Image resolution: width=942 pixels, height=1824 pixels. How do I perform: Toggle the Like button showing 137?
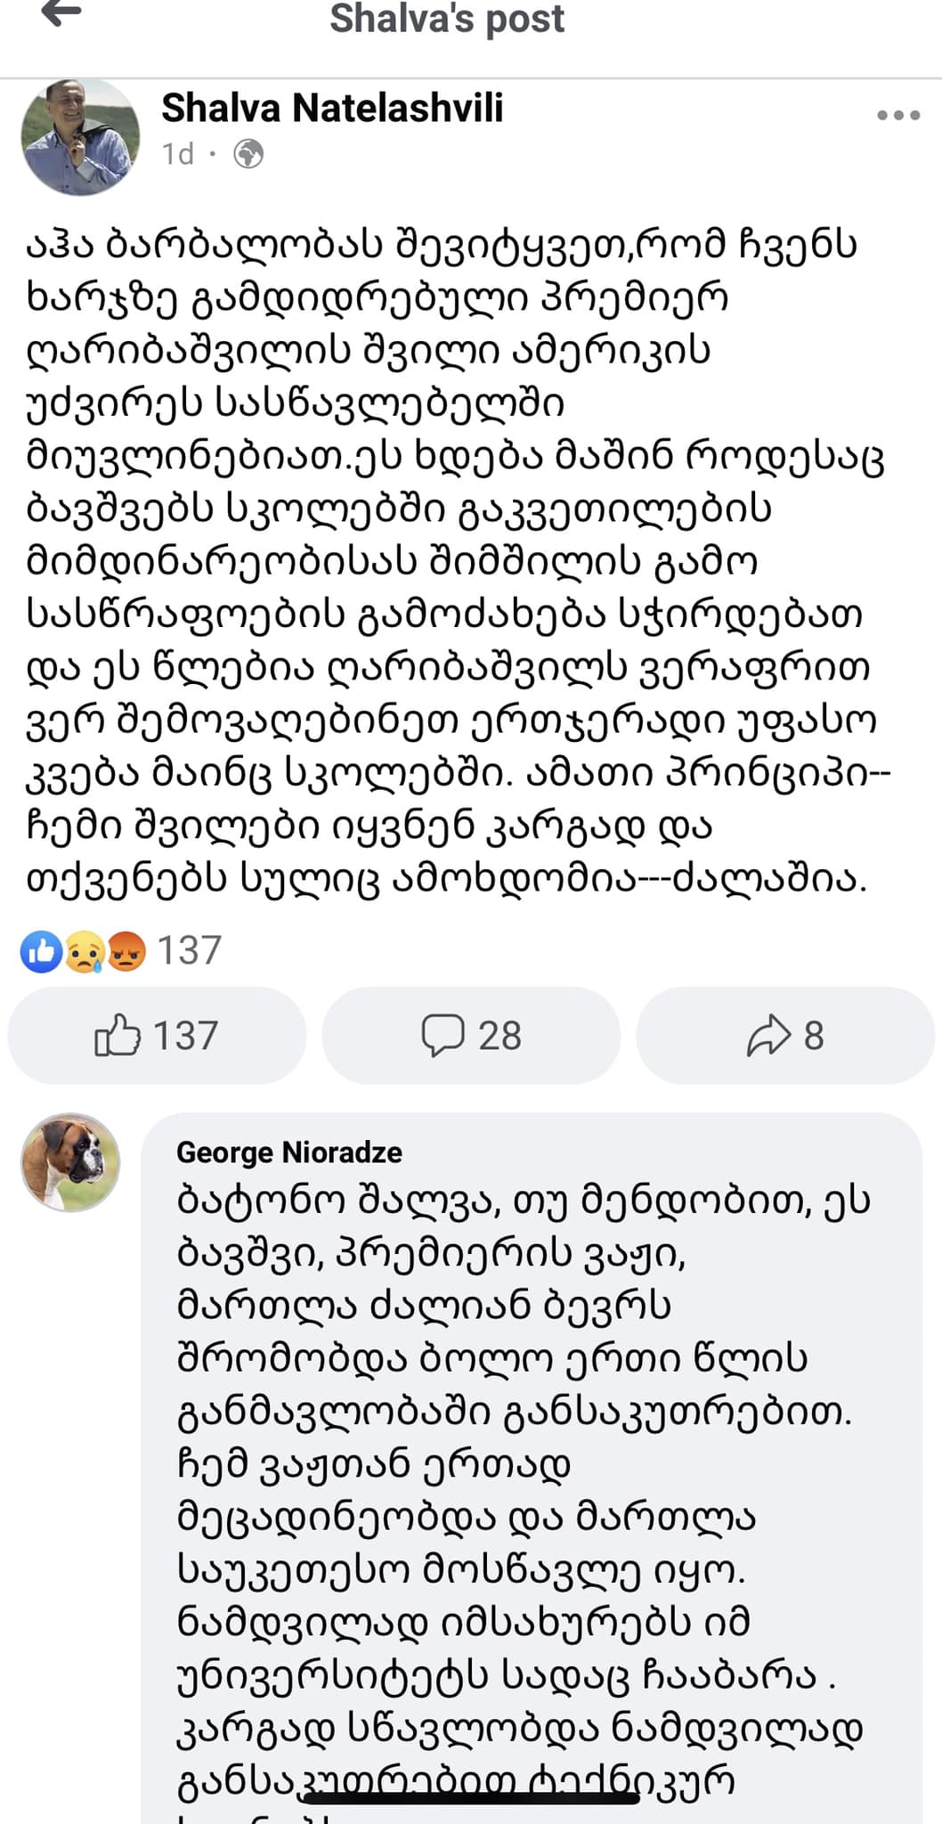pyautogui.click(x=157, y=1036)
